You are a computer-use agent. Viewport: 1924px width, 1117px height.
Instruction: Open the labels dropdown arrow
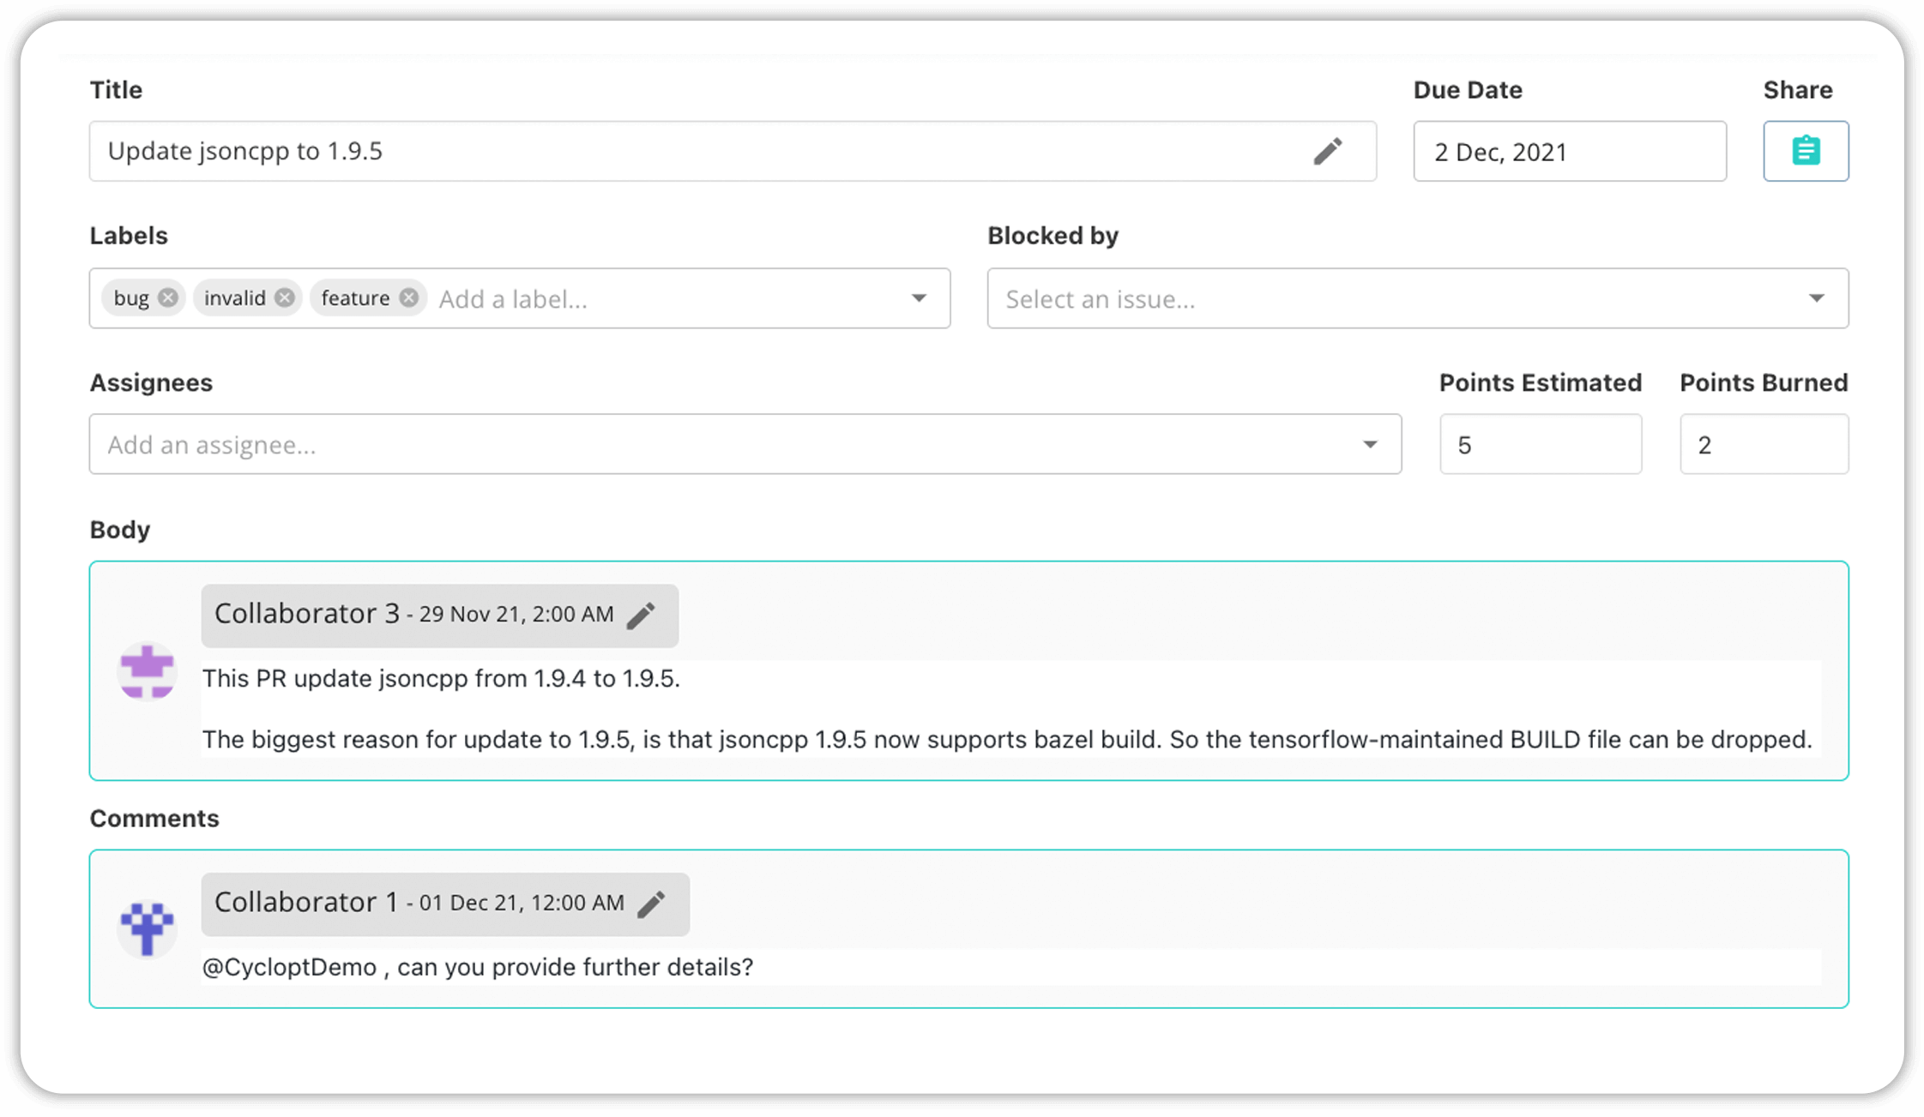[x=919, y=298]
